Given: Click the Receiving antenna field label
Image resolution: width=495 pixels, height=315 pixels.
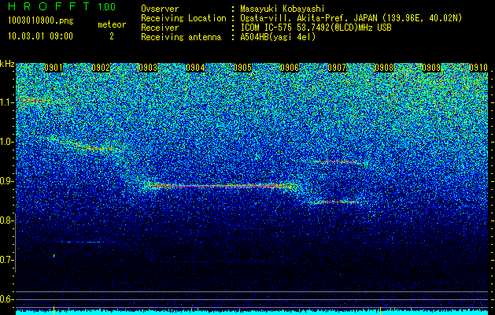Looking at the screenshot, I should 181,37.
